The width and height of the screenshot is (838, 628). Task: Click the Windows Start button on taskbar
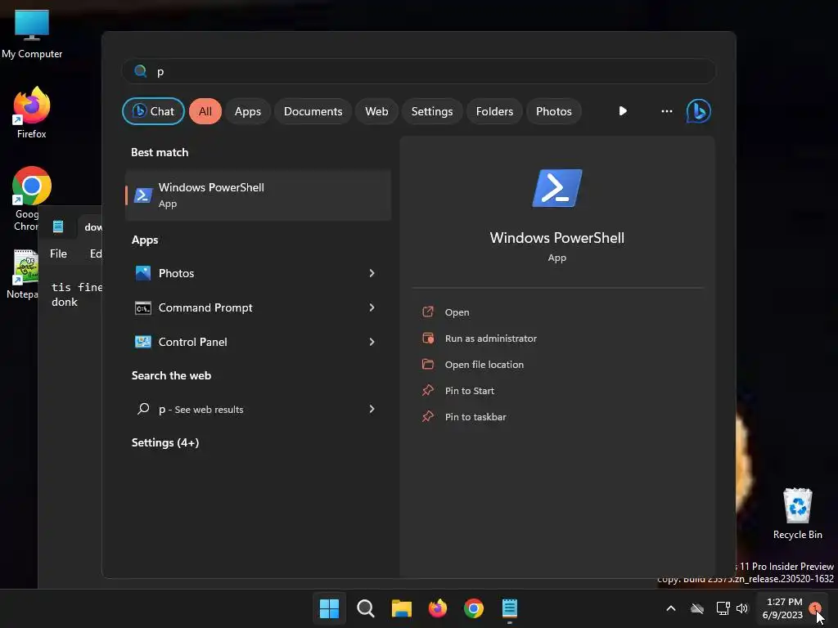[x=329, y=608]
